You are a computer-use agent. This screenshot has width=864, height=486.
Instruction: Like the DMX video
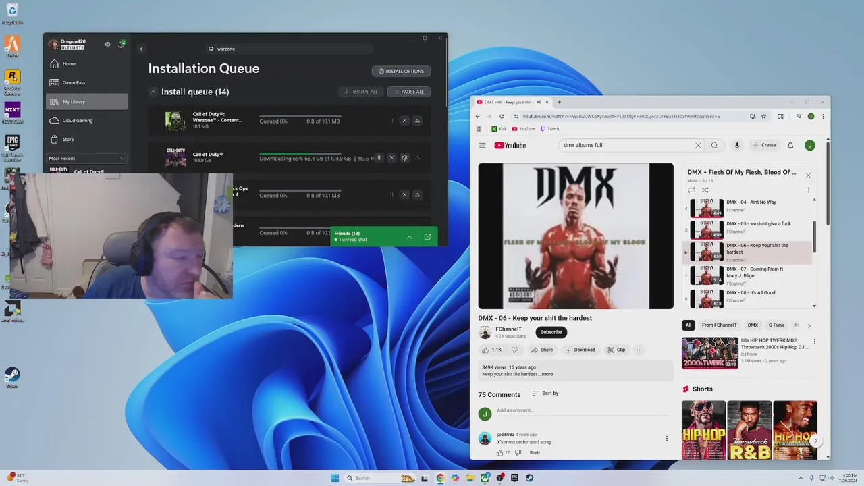(491, 350)
